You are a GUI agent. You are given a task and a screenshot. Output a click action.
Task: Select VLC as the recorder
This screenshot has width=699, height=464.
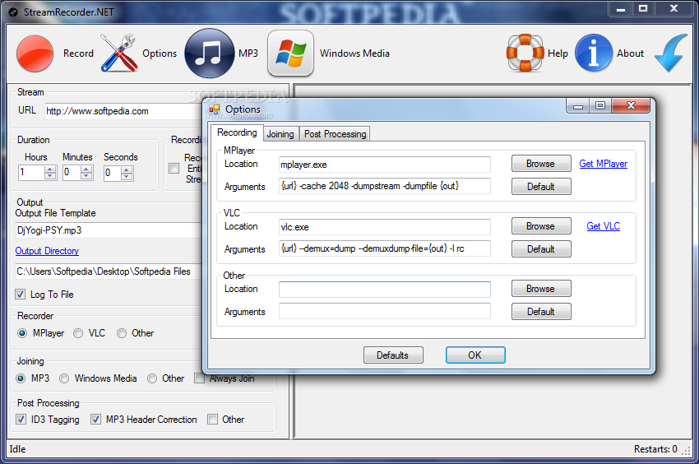coord(78,333)
